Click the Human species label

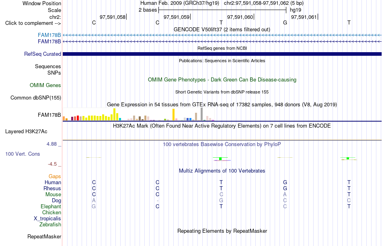pos(53,182)
